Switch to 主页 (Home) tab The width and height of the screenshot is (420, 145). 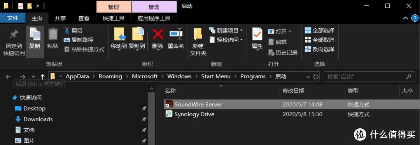coord(37,18)
